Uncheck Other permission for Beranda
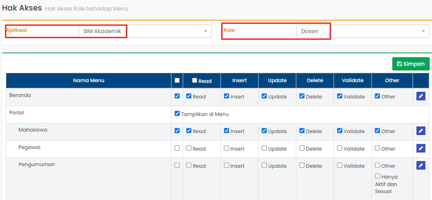432x200 pixels. tap(378, 96)
